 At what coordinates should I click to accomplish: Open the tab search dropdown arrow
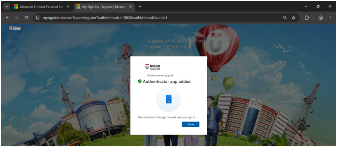point(7,7)
